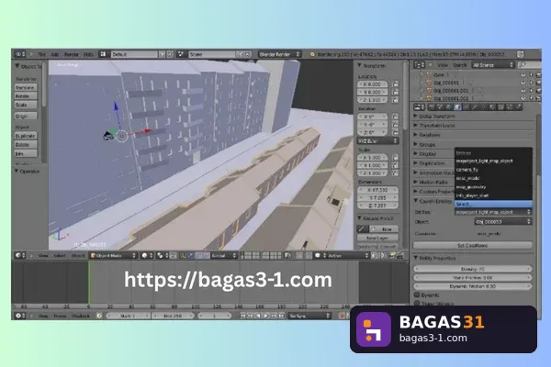This screenshot has width=551, height=367.
Task: Open the info editor type selector icon
Action: point(19,54)
